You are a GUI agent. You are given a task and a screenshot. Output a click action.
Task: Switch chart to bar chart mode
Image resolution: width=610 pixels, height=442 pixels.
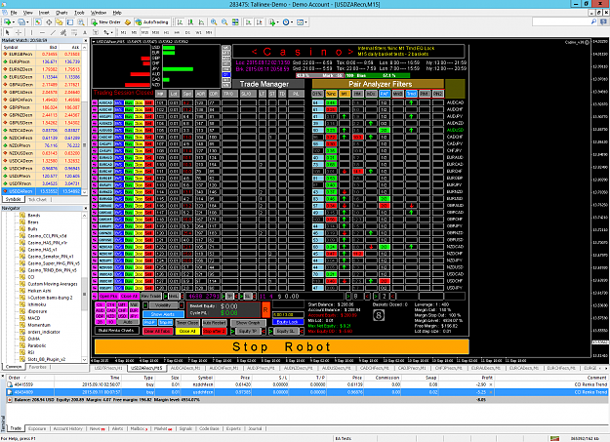[181, 22]
